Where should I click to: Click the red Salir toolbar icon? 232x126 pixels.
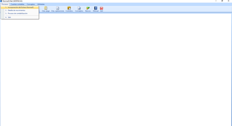click(101, 9)
